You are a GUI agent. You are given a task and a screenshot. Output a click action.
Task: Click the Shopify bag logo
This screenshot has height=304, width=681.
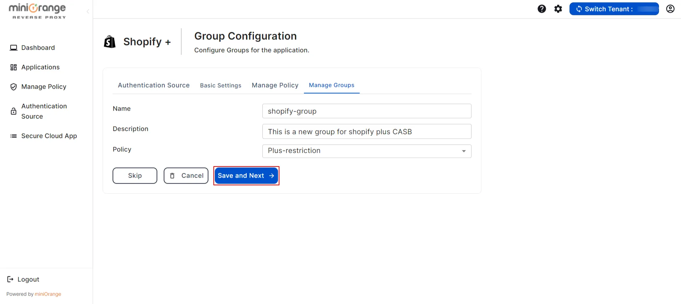110,42
